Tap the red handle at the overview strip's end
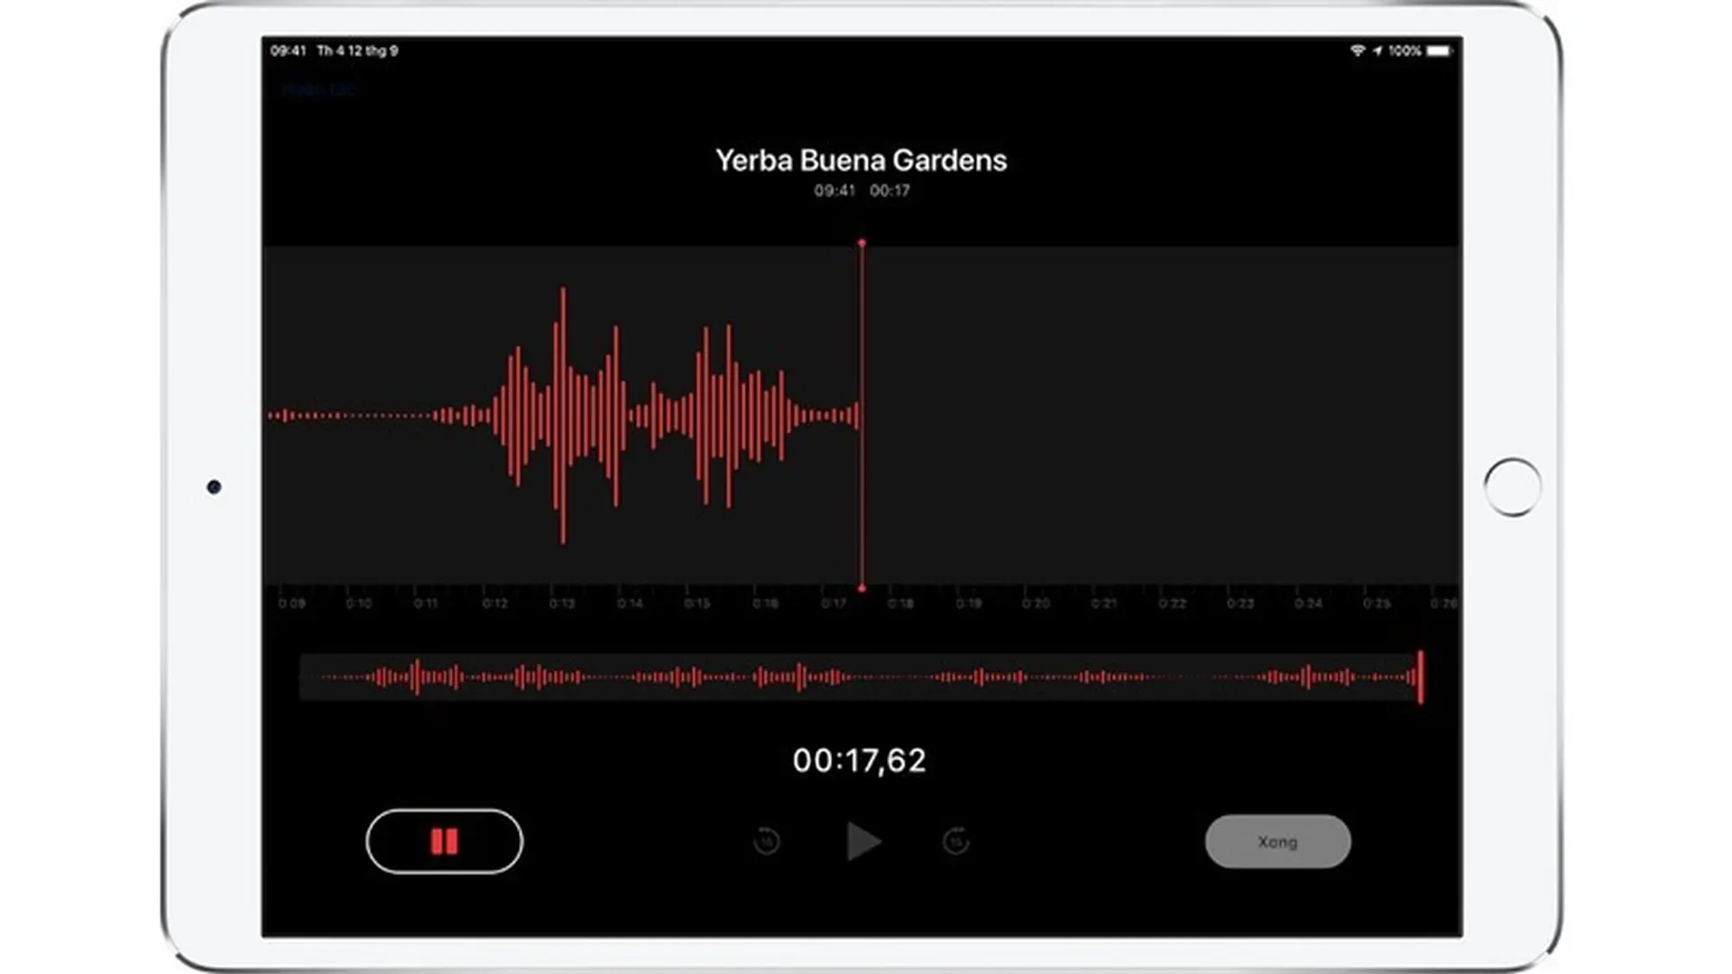The image size is (1732, 974). (x=1421, y=676)
